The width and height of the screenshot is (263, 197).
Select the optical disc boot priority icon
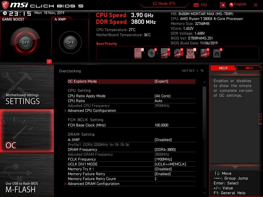[x=152, y=53]
